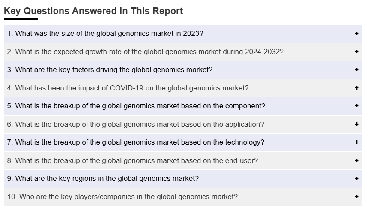The height and width of the screenshot is (209, 367).
Task: Click plus icon for breakup by component question
Action: [356, 106]
